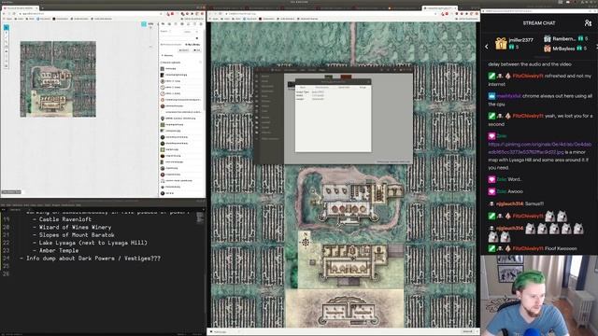Click the streamer webcam feed
Viewport: 598px width, 336px height.
coord(539,295)
